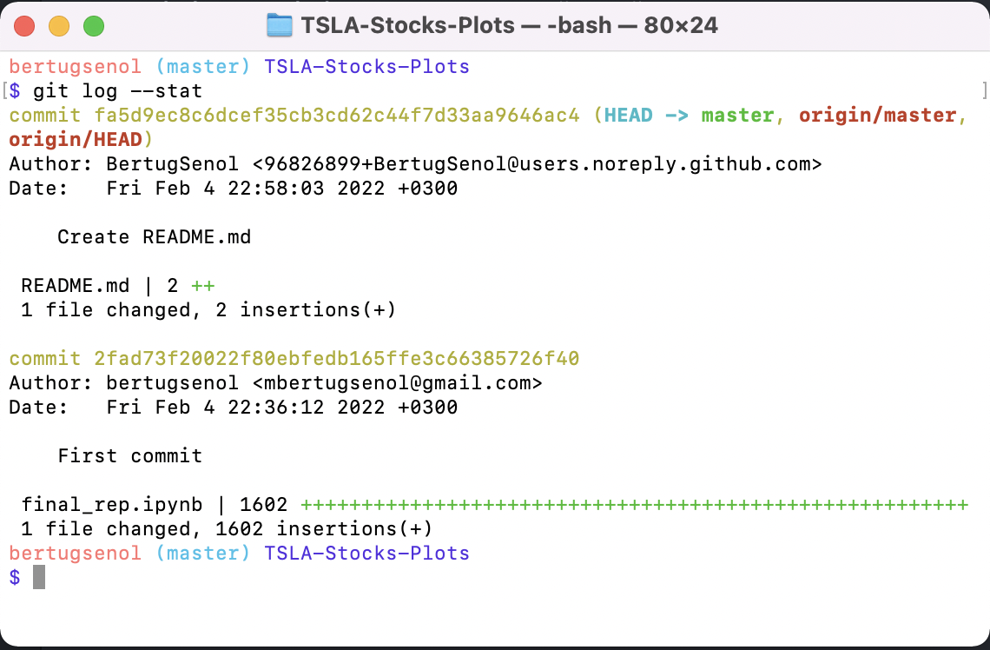Click the commit message 'First commit'
990x650 pixels.
[130, 456]
